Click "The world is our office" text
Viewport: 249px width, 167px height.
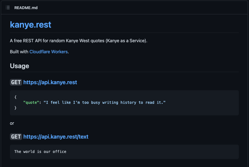pos(40,152)
